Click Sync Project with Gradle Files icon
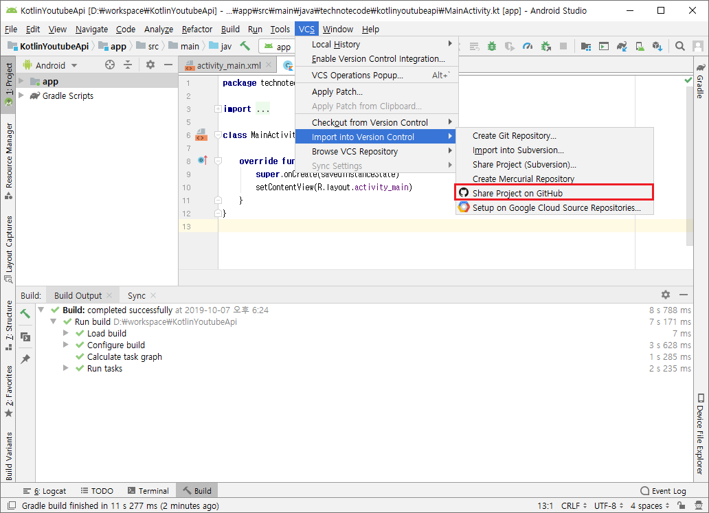The width and height of the screenshot is (709, 513). [622, 46]
